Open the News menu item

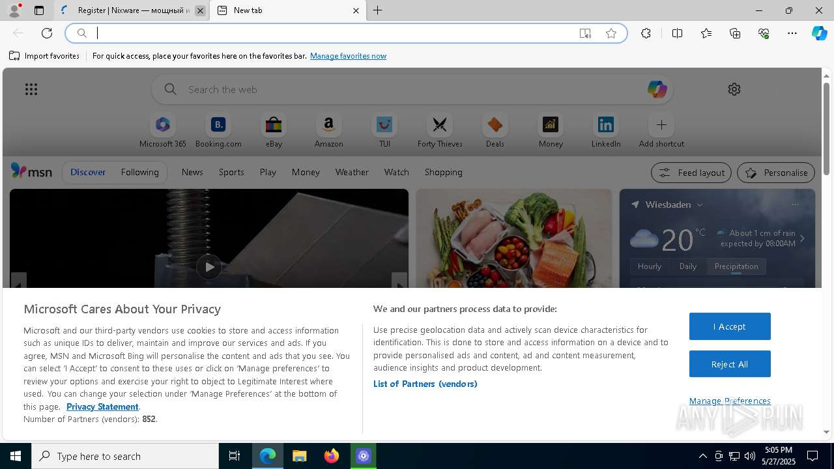(192, 172)
